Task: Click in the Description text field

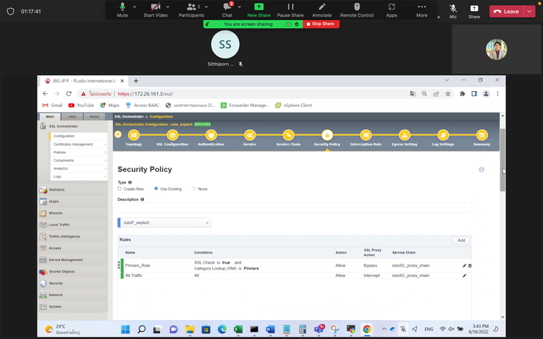Action: tap(294, 207)
